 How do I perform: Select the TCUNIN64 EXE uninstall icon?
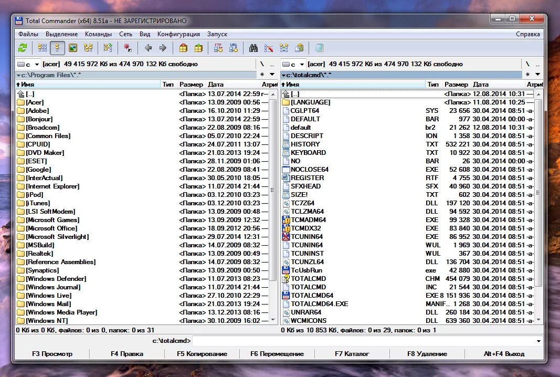click(x=286, y=237)
